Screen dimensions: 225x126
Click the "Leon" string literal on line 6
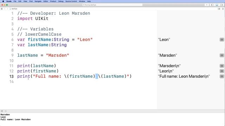click(x=85, y=40)
